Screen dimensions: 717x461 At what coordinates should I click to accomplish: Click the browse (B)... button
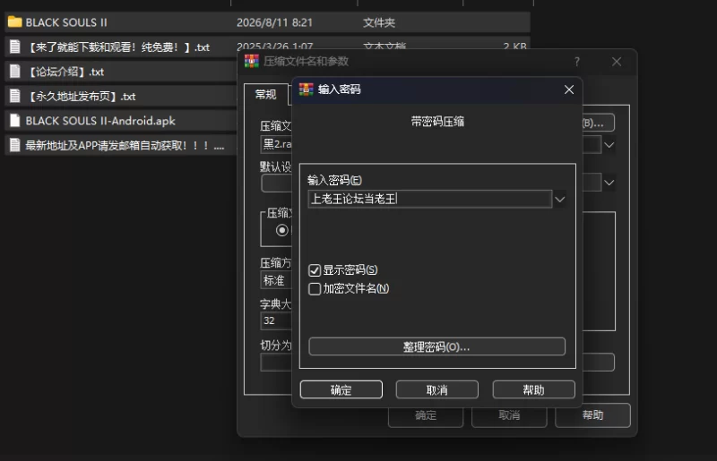(x=598, y=123)
